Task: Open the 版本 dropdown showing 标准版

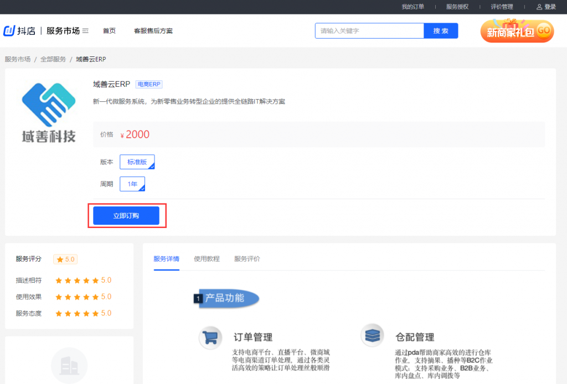Action: click(x=137, y=162)
